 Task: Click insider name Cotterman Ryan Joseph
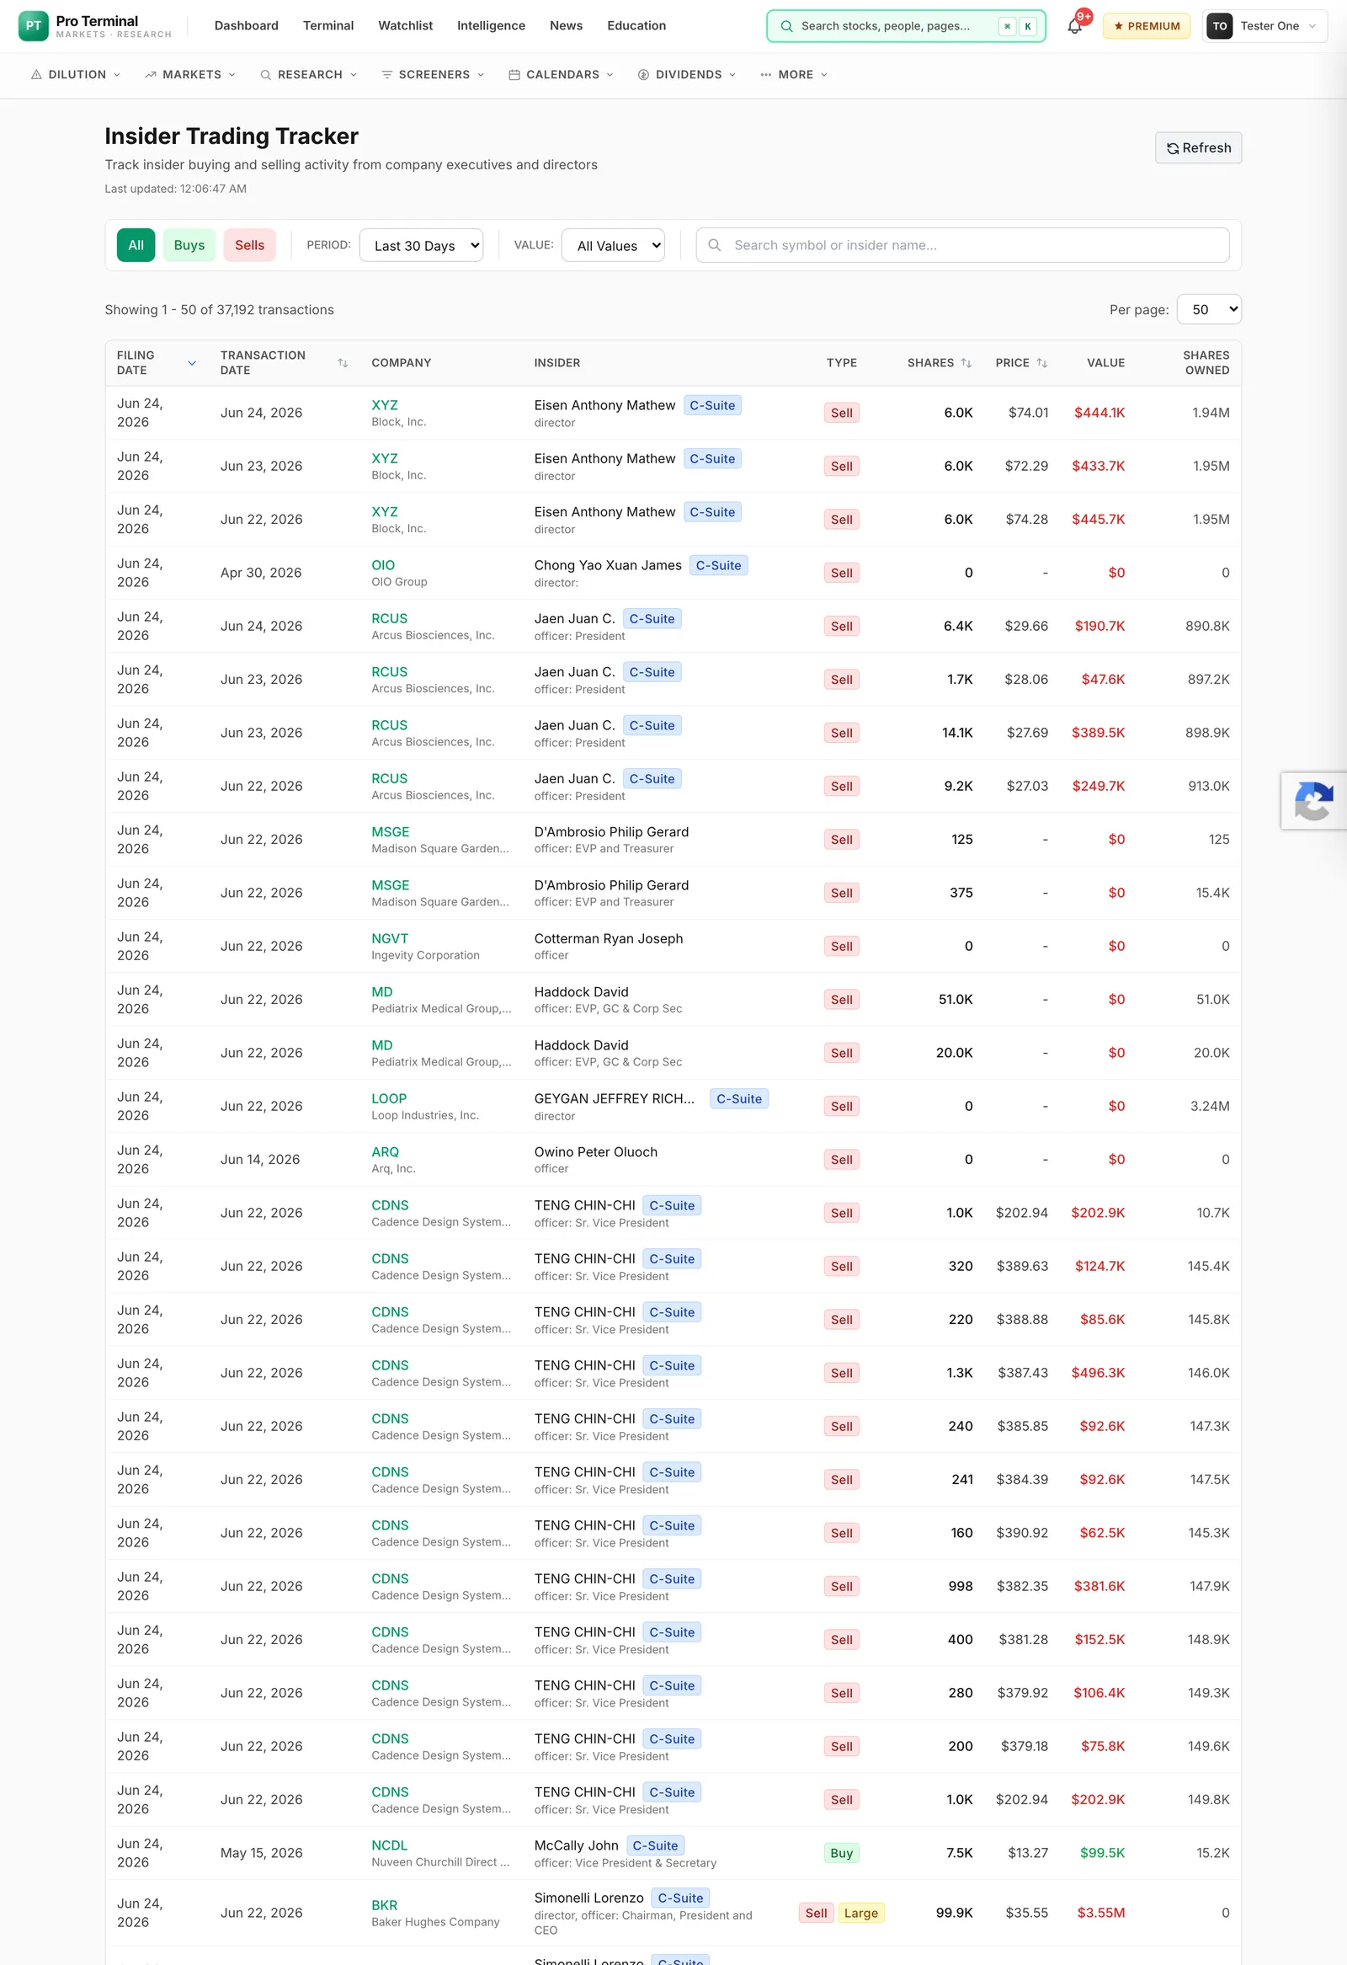coord(608,938)
